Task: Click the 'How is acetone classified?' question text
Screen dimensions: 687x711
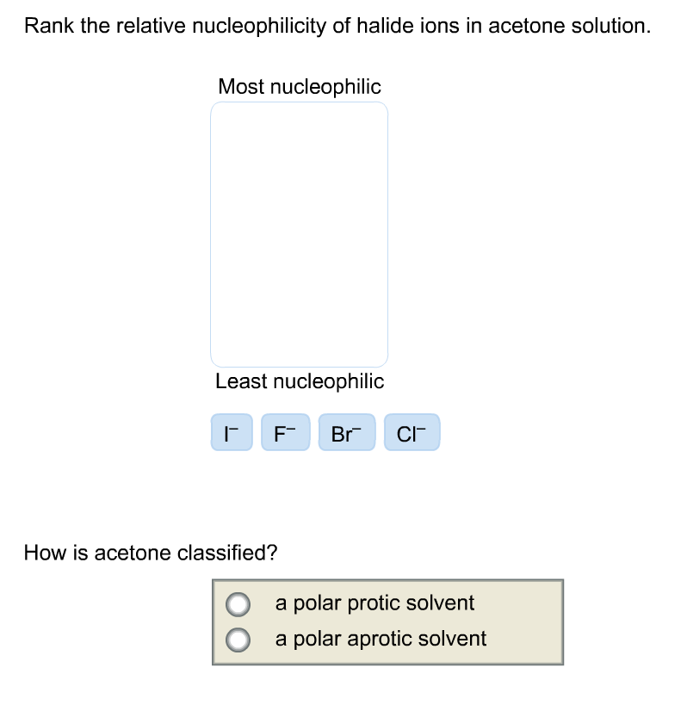Action: [x=149, y=553]
